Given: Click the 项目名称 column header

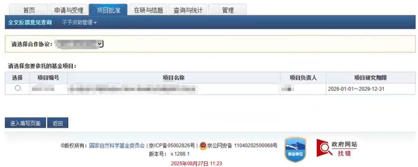Looking at the screenshot, I should coord(173,77).
